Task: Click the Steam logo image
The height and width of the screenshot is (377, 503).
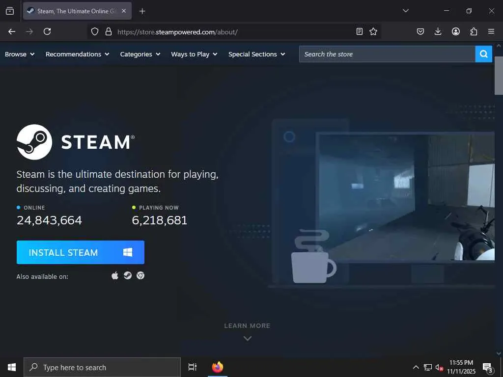Action: [76, 142]
